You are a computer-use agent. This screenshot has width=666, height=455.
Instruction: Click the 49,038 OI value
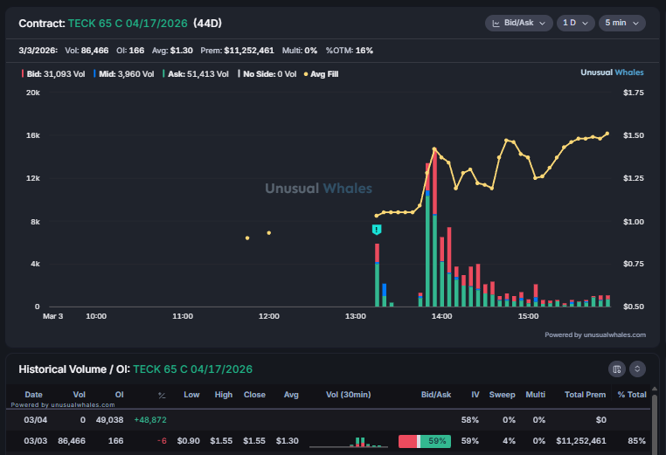pyautogui.click(x=109, y=420)
